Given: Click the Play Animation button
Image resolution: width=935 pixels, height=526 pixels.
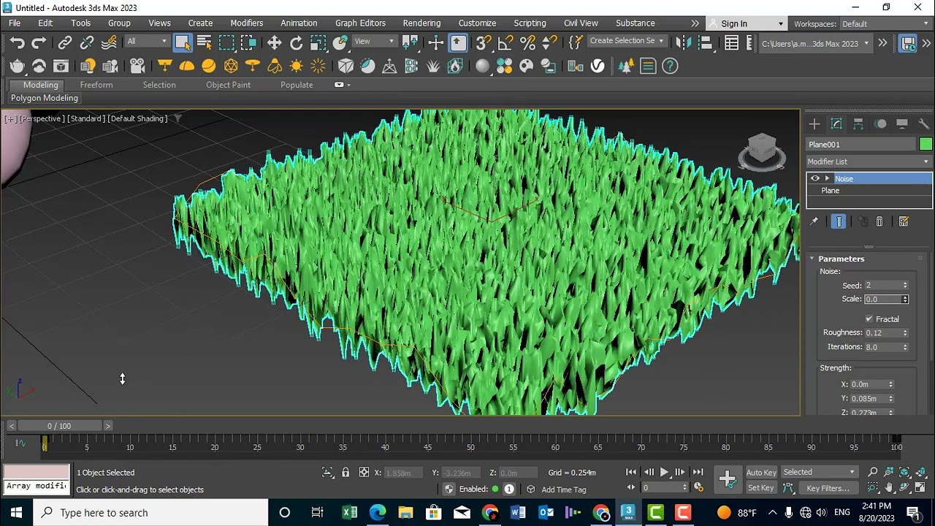Looking at the screenshot, I should (664, 473).
